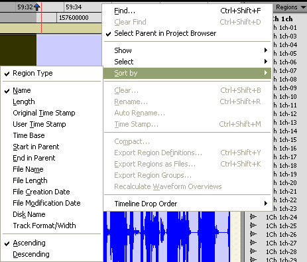This screenshot has height=262, width=307.
Task: Select region 1ch-03 in Regions list
Action: click(285, 36)
